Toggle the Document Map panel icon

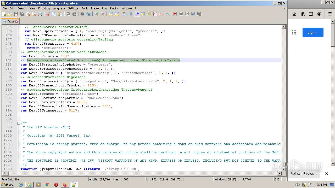[x=149, y=14]
